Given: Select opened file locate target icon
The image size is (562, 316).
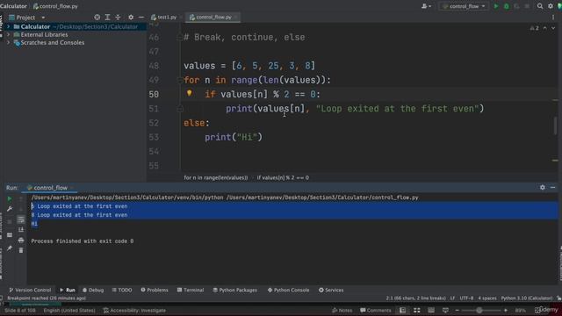Looking at the screenshot, I should point(97,18).
